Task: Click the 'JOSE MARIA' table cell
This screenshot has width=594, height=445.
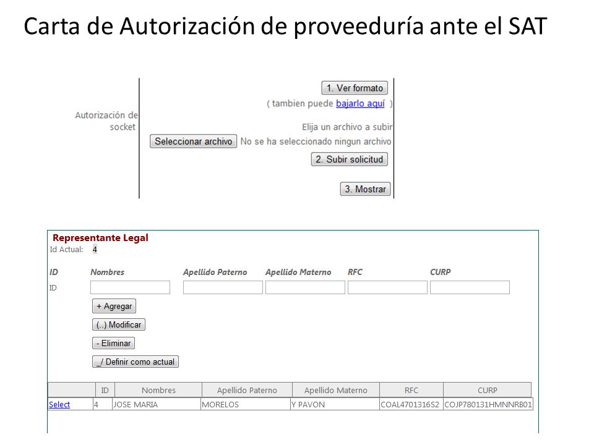Action: [x=156, y=404]
